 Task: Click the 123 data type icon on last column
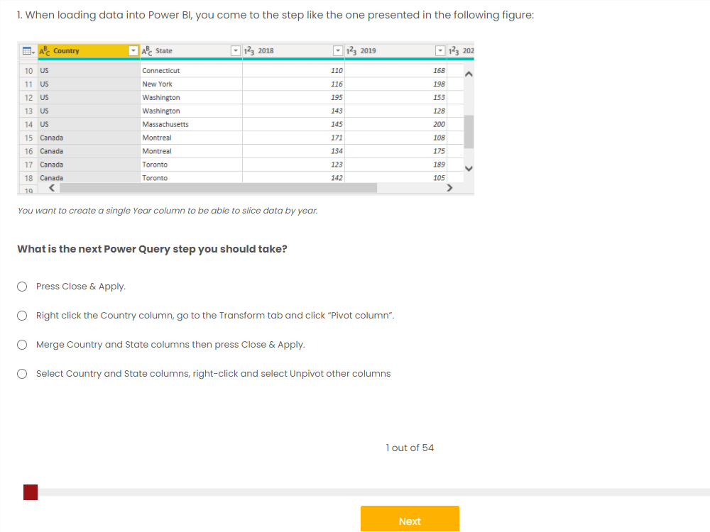click(454, 50)
